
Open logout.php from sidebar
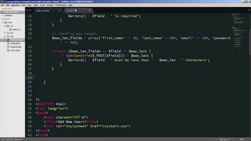[16, 47]
